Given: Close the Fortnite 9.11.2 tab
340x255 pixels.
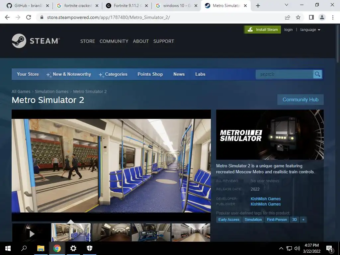Looking at the screenshot, I should coord(146,6).
